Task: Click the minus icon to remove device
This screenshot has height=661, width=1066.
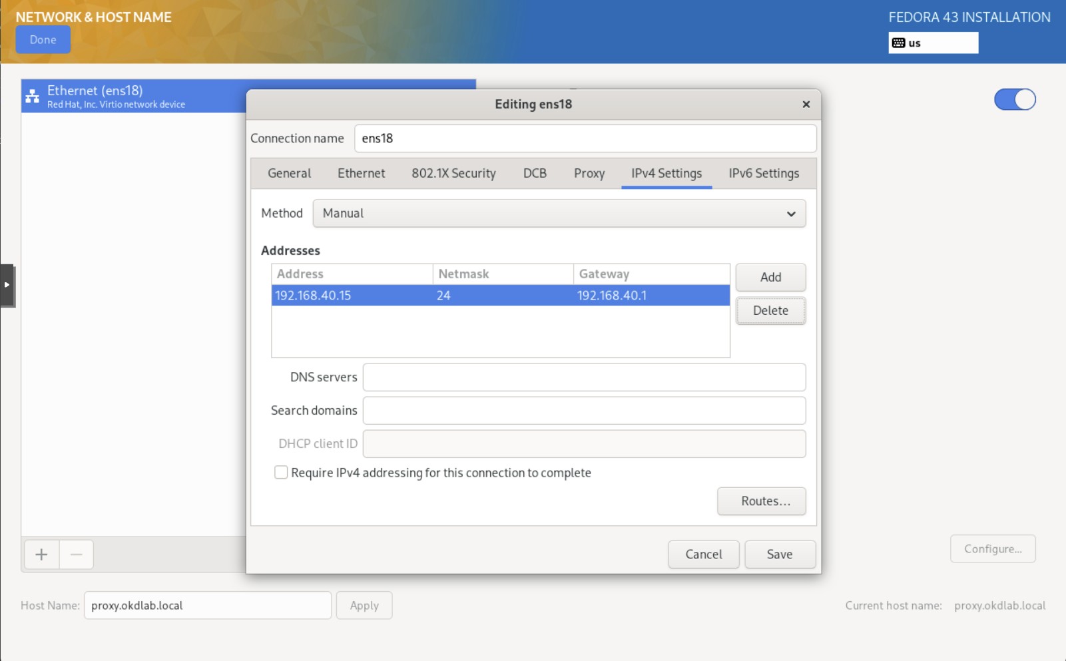Action: (x=77, y=554)
